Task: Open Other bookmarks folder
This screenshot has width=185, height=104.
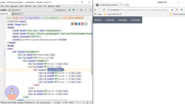Action: 177,14
